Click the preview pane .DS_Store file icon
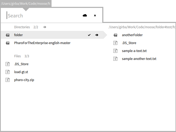 click(x=115, y=43)
